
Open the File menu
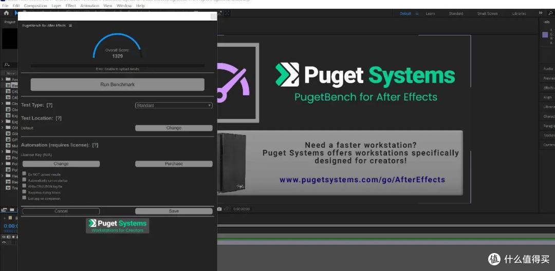click(5, 6)
